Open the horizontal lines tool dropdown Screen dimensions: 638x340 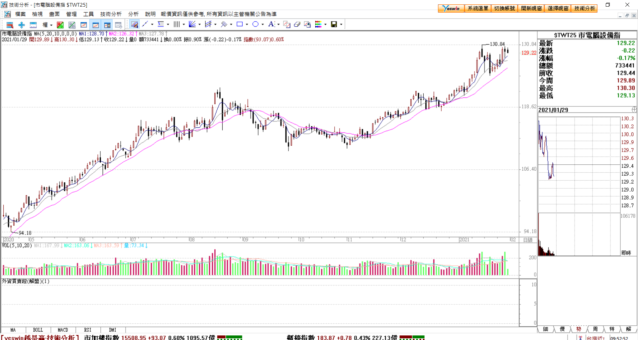pyautogui.click(x=168, y=24)
